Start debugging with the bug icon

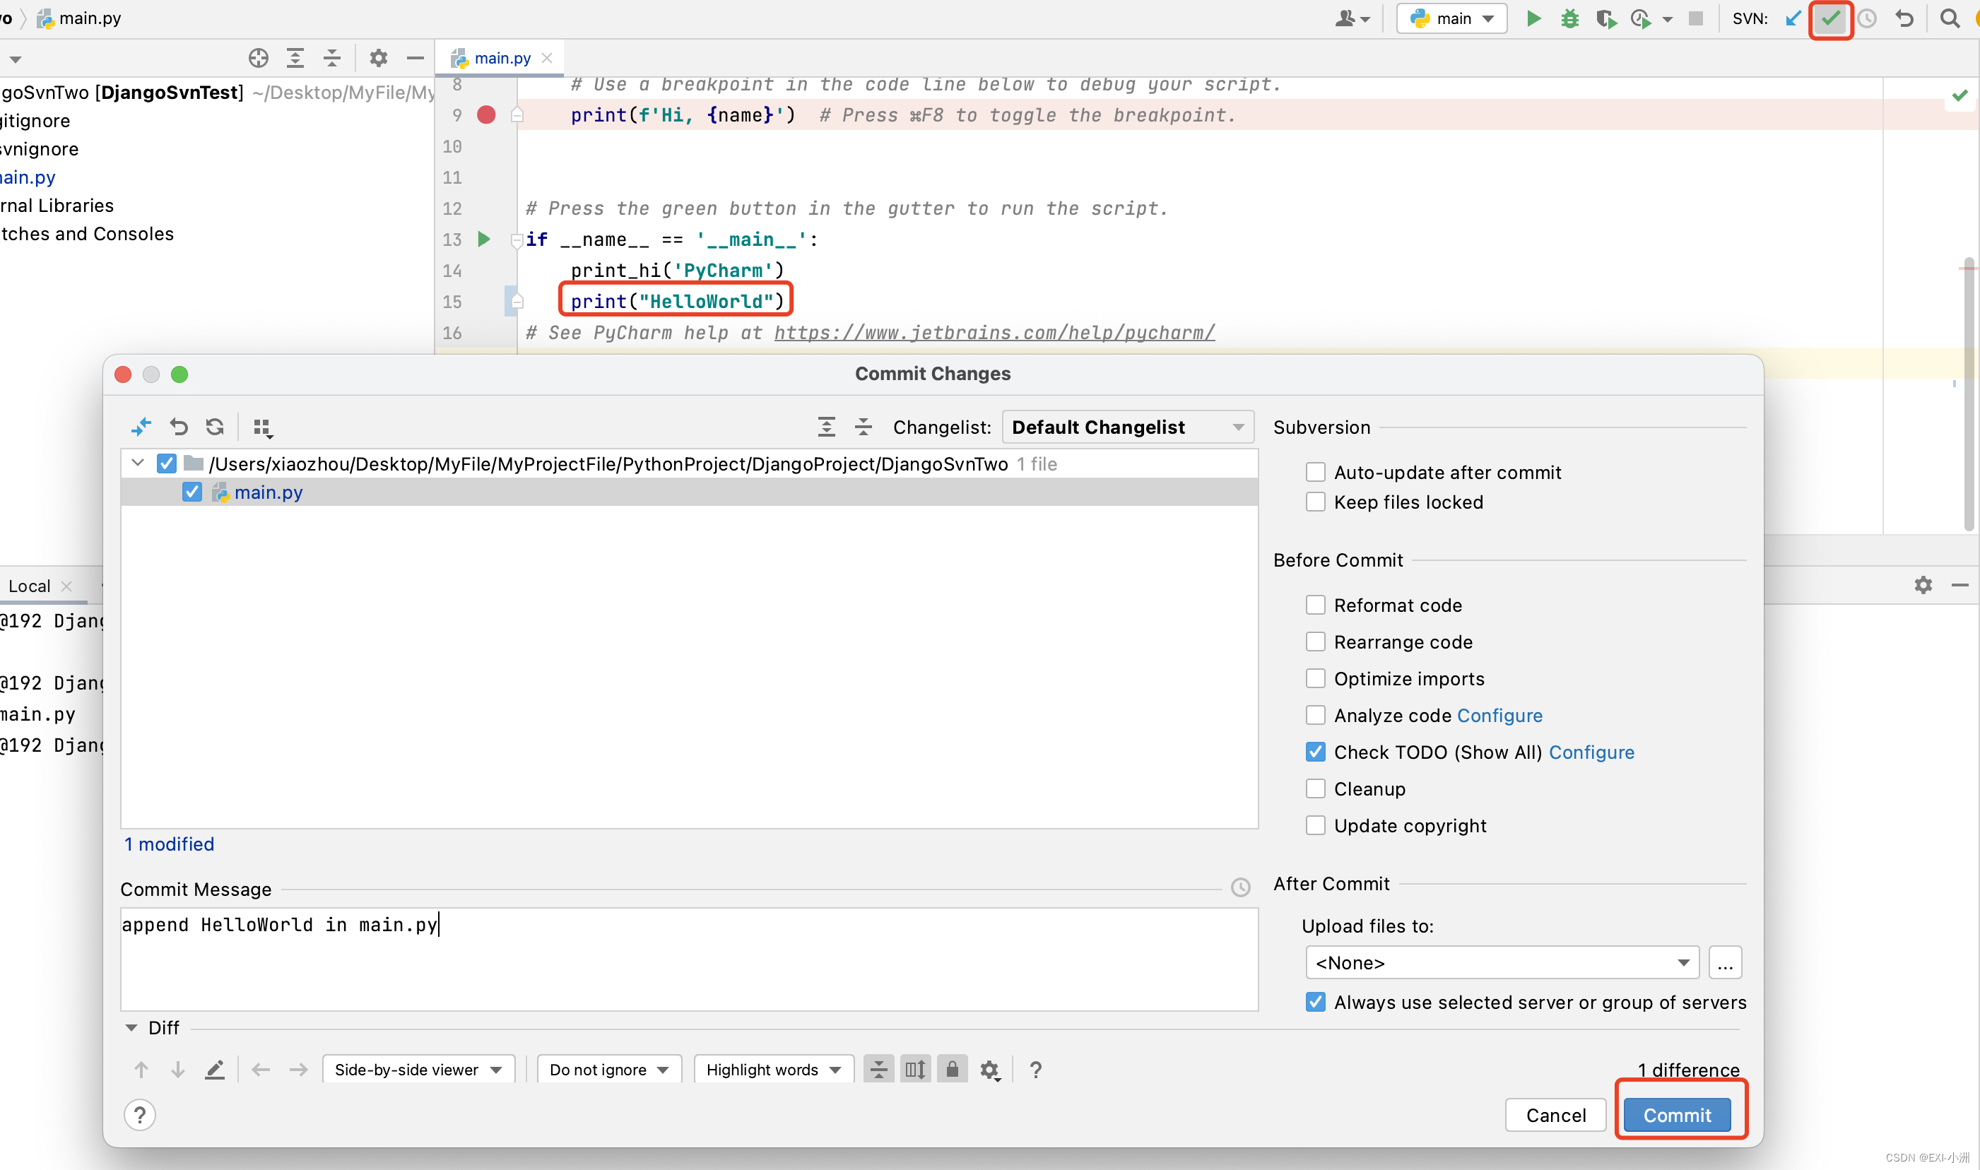pyautogui.click(x=1570, y=18)
